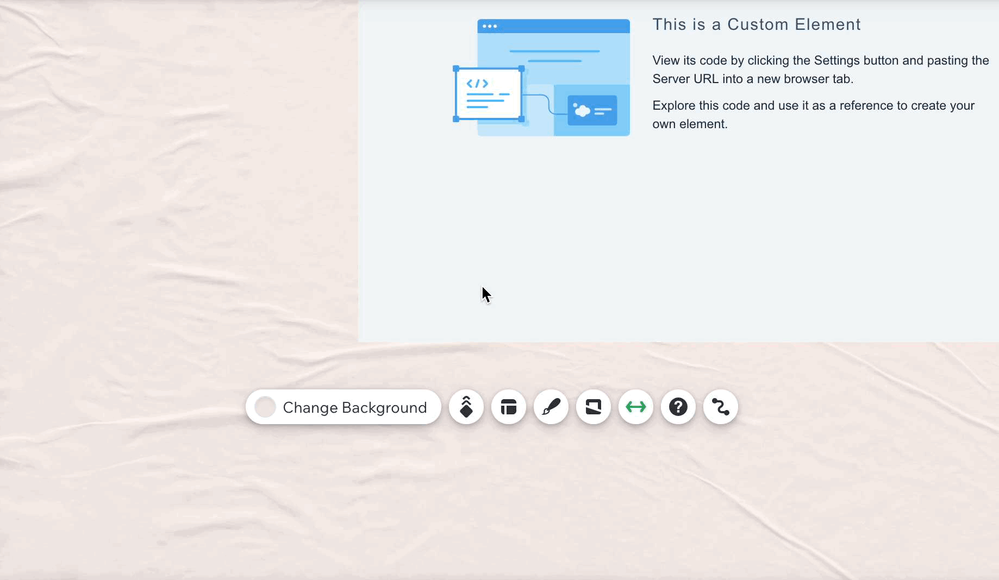Viewport: 999px width, 580px height.
Task: Click the two horizontal lines in illustration window
Action: tap(554, 56)
